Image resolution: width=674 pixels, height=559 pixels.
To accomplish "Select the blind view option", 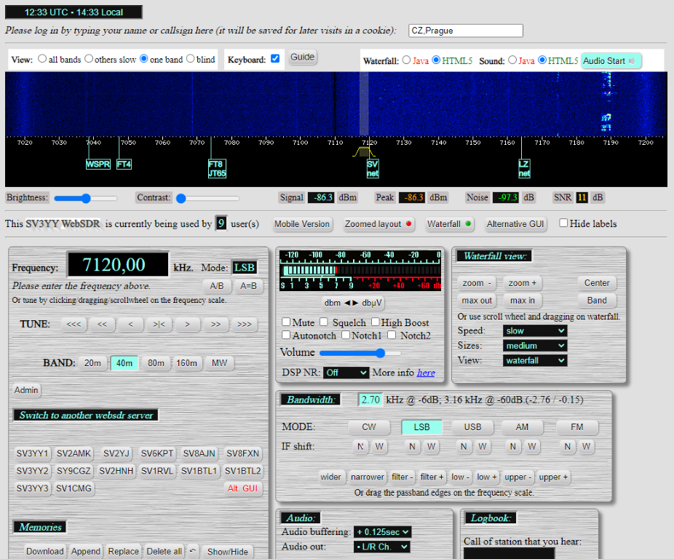I will pyautogui.click(x=191, y=58).
